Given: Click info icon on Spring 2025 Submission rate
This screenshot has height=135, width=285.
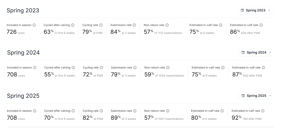Looking at the screenshot, I should point(135,111).
